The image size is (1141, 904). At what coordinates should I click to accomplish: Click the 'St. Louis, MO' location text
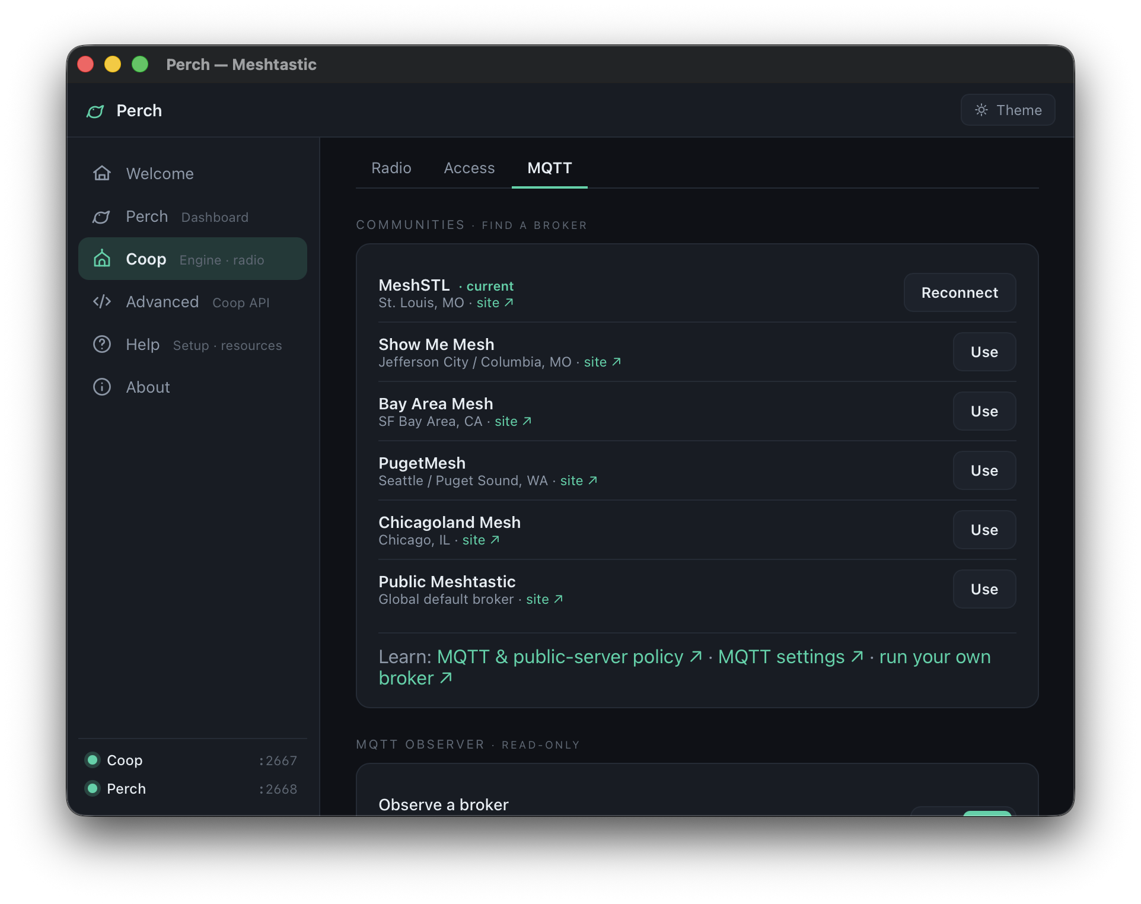pyautogui.click(x=422, y=303)
